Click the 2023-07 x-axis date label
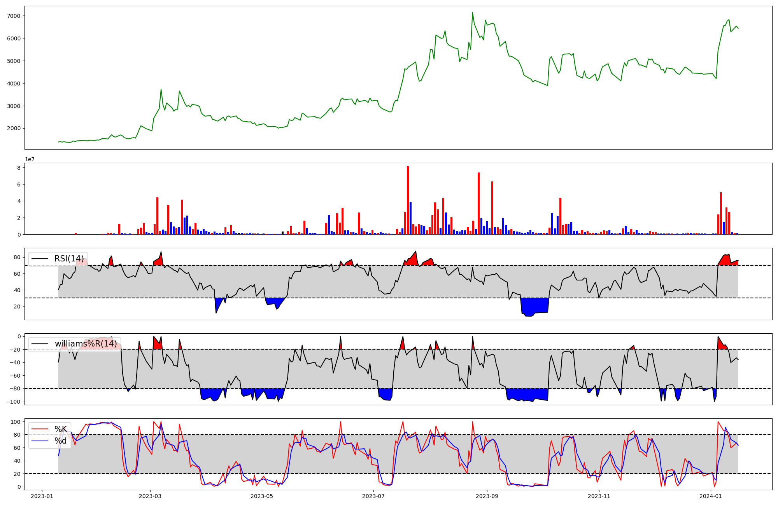778x505 pixels. click(x=373, y=496)
